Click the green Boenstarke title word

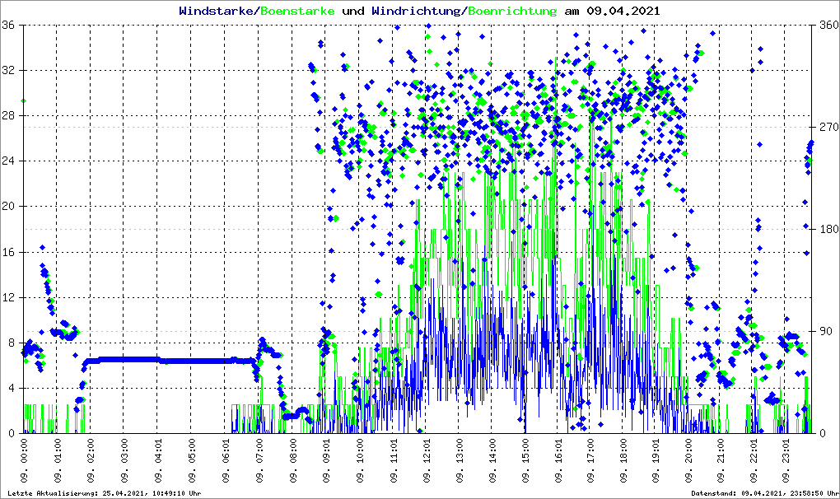coord(297,12)
